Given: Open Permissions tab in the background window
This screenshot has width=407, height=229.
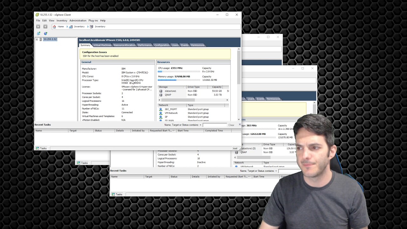Looking at the screenshot, I should [x=273, y=99].
